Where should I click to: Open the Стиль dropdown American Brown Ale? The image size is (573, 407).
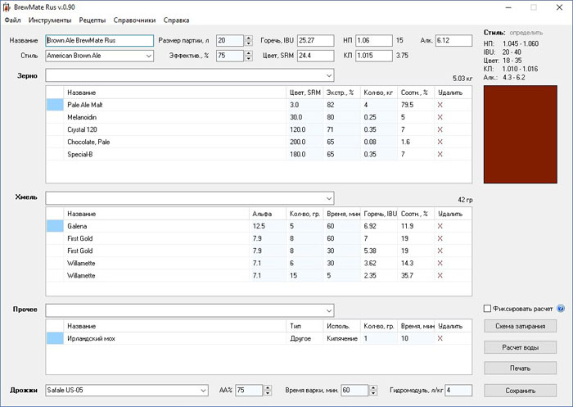[149, 56]
